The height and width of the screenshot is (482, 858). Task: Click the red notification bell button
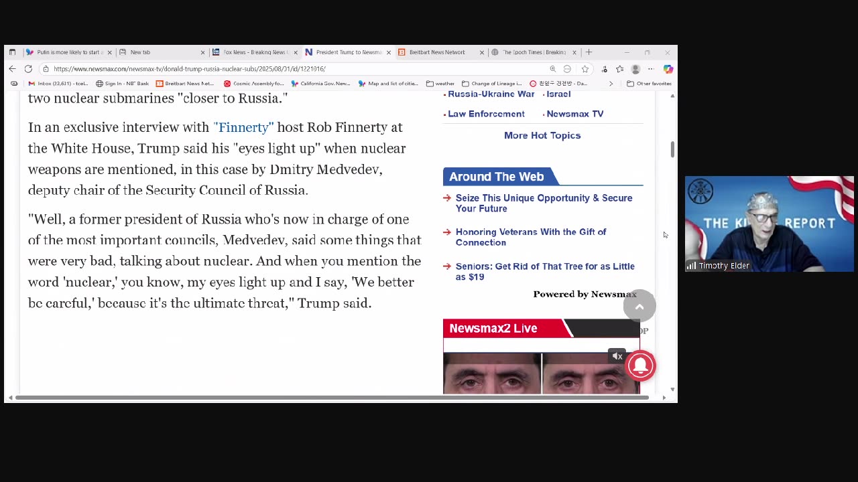click(640, 366)
